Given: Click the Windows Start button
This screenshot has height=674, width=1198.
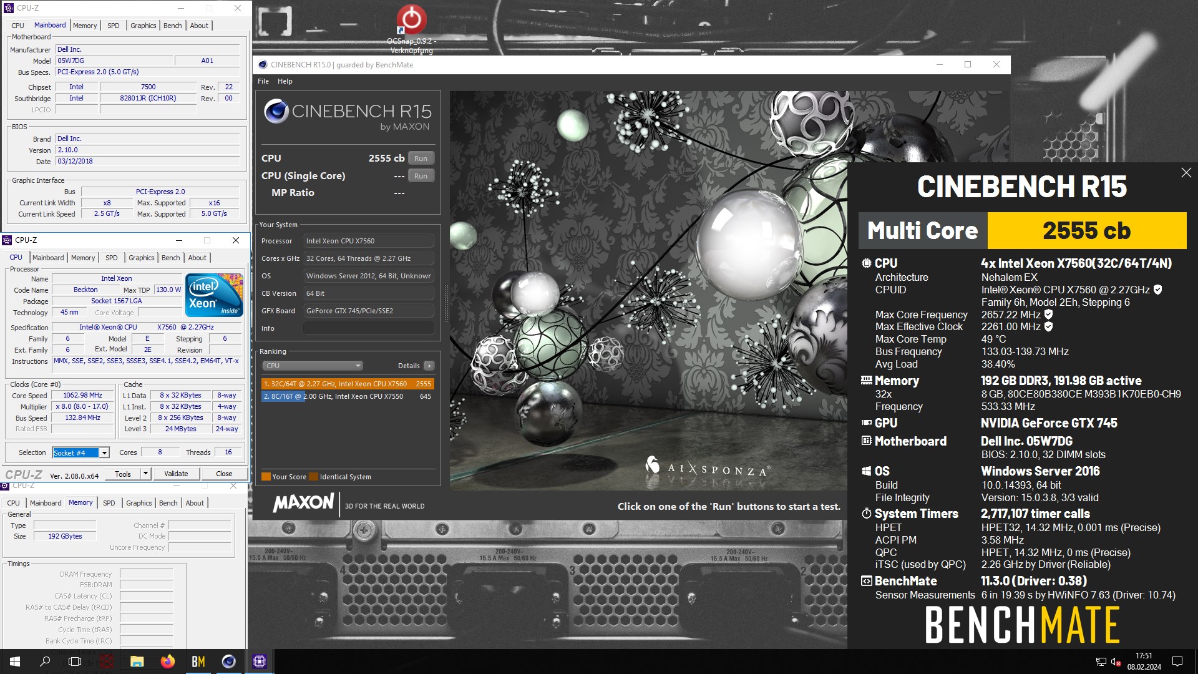Looking at the screenshot, I should click(15, 662).
